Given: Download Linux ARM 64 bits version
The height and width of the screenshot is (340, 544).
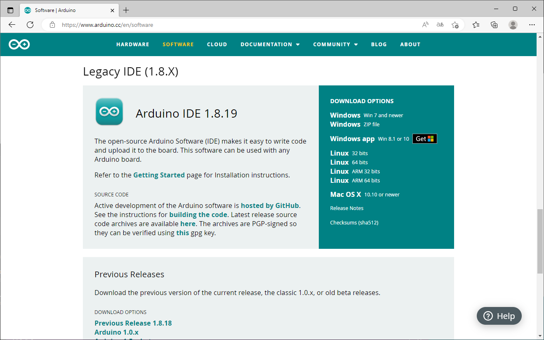Looking at the screenshot, I should [355, 180].
